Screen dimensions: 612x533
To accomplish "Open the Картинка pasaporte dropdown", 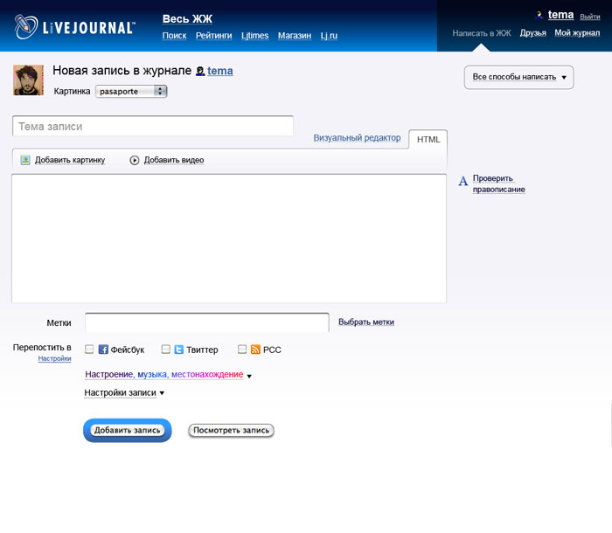I will [x=131, y=91].
